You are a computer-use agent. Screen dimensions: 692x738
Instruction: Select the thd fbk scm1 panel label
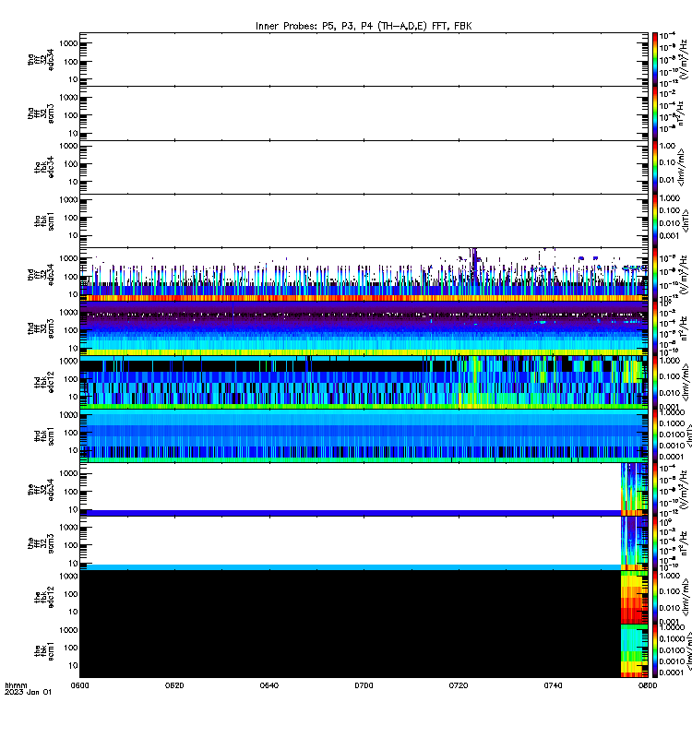44,435
